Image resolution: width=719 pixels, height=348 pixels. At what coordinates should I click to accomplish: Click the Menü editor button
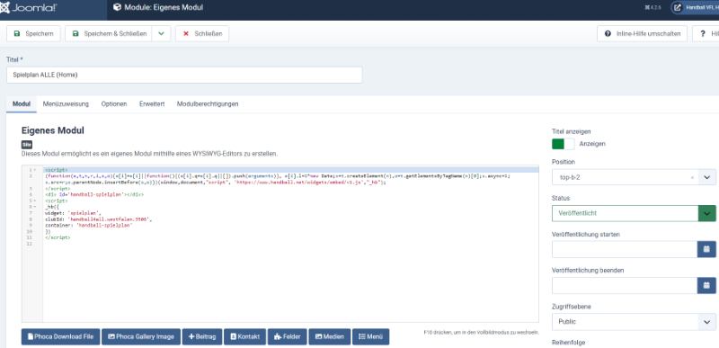click(x=370, y=336)
